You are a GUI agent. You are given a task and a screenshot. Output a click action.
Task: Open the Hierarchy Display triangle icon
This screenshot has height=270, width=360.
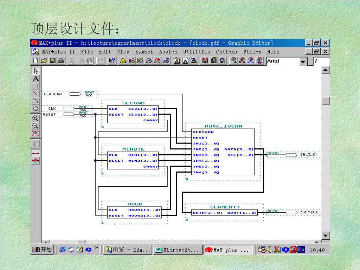(123, 60)
